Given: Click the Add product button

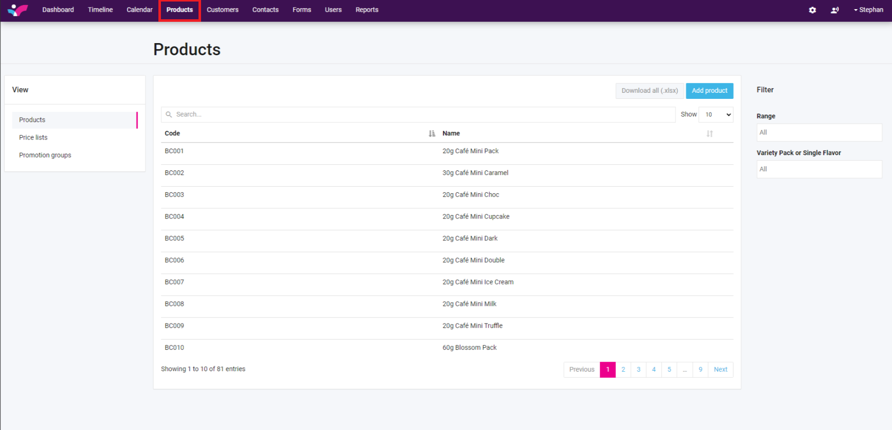Looking at the screenshot, I should pos(709,91).
